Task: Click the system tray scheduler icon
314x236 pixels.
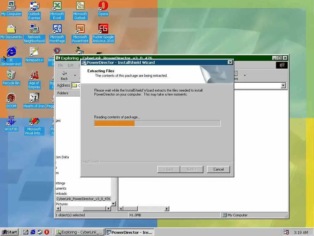Action: click(286, 232)
